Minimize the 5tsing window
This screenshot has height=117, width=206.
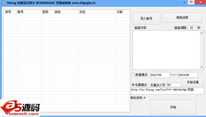(x=184, y=2)
